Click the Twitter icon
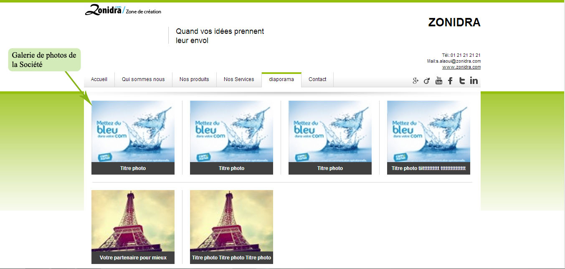The width and height of the screenshot is (565, 269). click(462, 81)
